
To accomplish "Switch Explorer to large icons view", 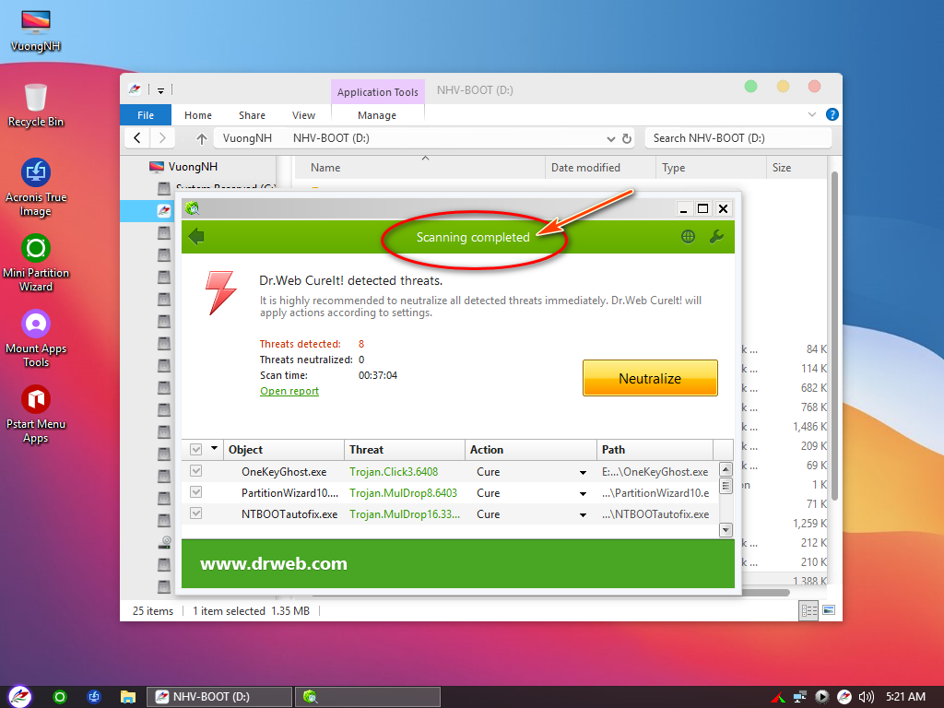I will (x=829, y=610).
